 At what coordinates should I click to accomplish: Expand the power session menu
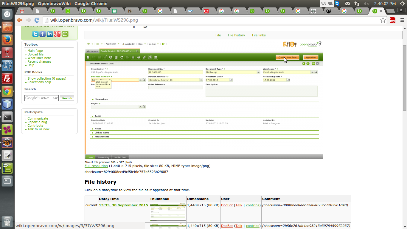[x=402, y=4]
